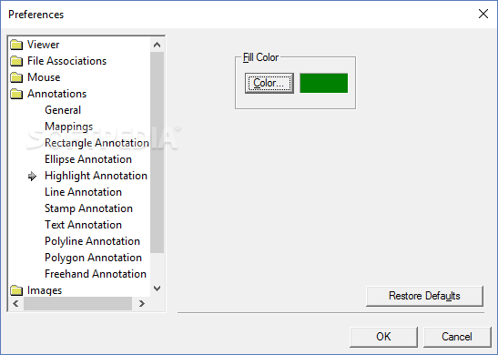The image size is (498, 355).
Task: Select Text Annotation in the tree
Action: (83, 225)
